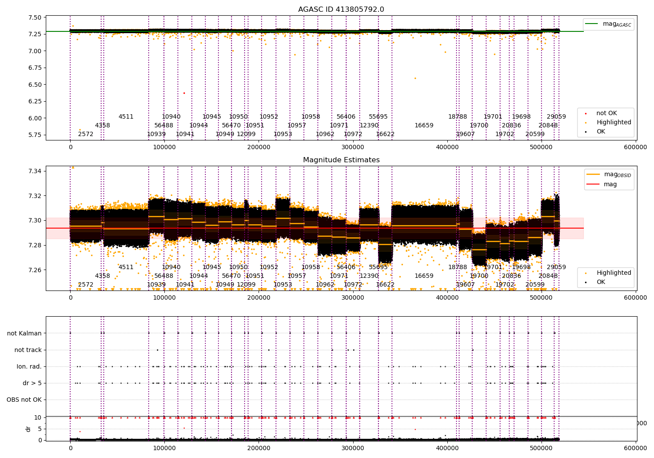Screen dimensions: 654x458
Task: Select the 6.50 y-axis tick label
Action: [x=34, y=85]
